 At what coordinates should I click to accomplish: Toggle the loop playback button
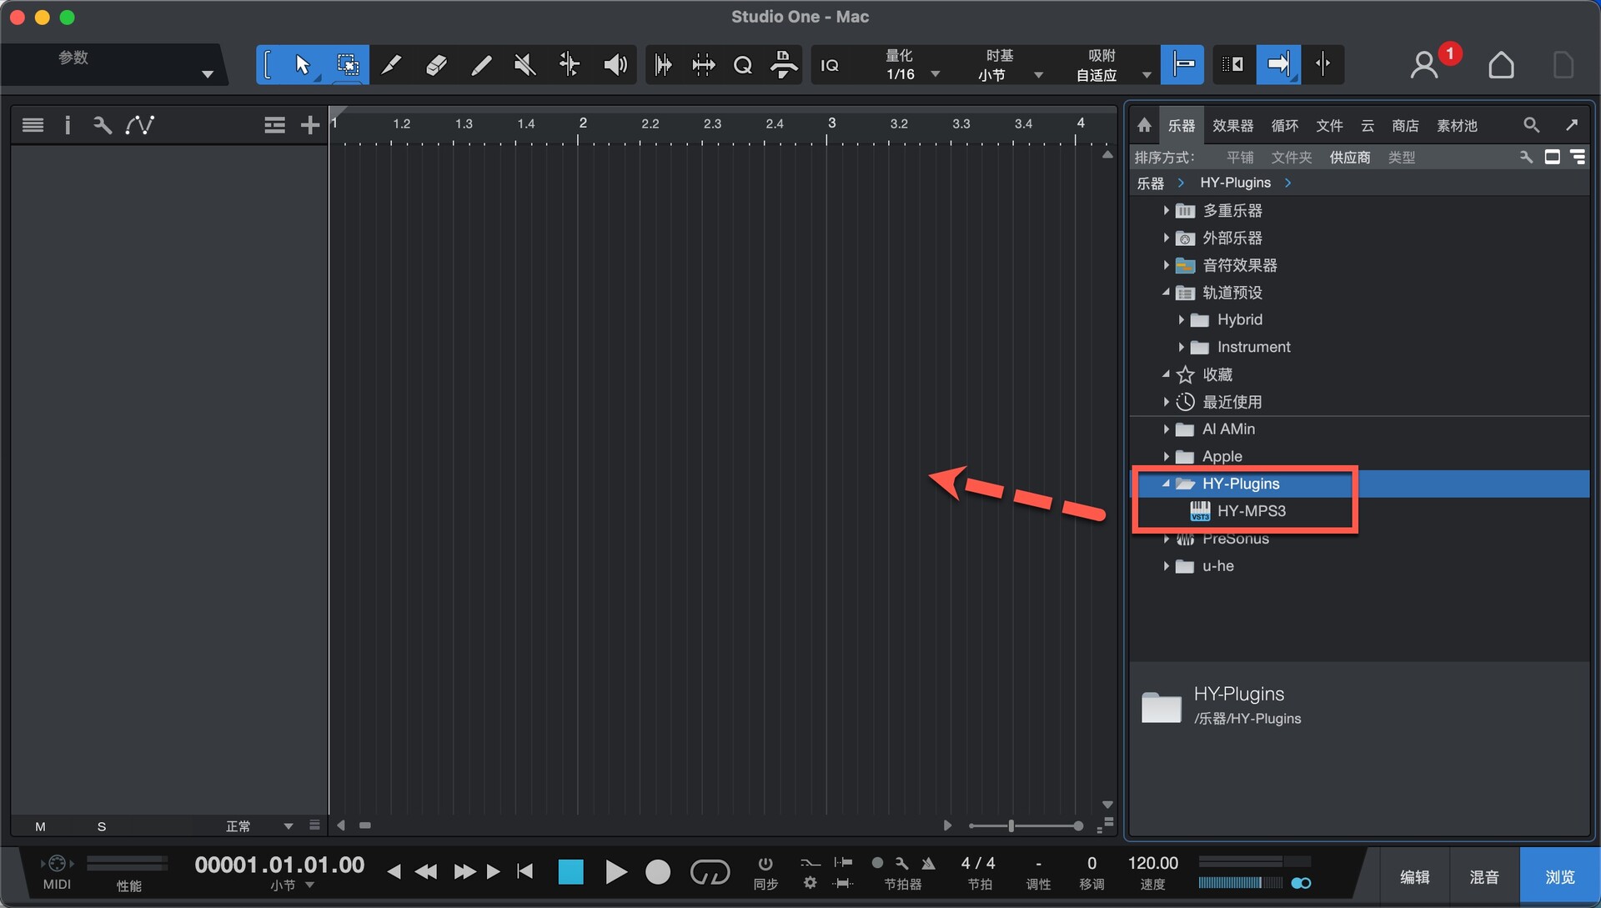pyautogui.click(x=710, y=872)
